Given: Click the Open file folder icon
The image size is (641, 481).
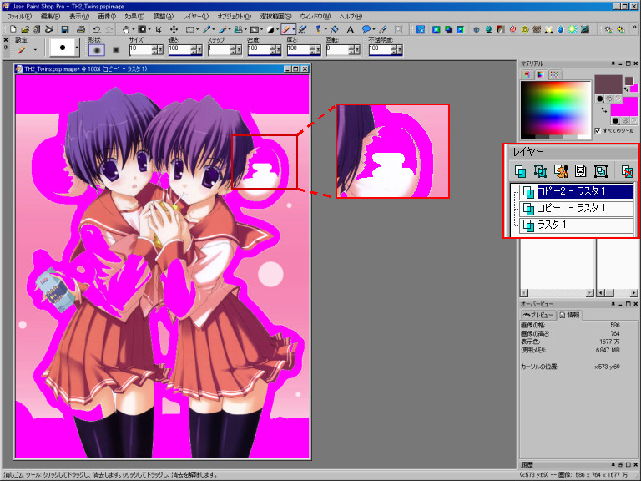Looking at the screenshot, I should [x=25, y=29].
